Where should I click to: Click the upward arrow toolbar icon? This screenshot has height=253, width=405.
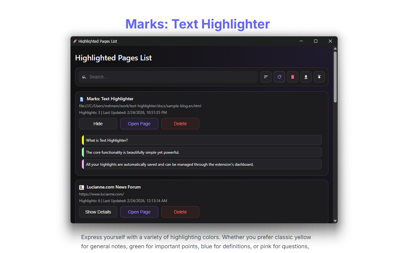point(306,77)
